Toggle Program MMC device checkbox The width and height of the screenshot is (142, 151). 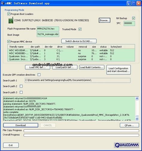point(9,42)
